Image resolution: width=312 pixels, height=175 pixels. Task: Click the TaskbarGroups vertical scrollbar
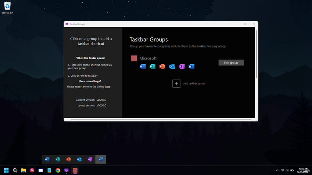[256, 54]
